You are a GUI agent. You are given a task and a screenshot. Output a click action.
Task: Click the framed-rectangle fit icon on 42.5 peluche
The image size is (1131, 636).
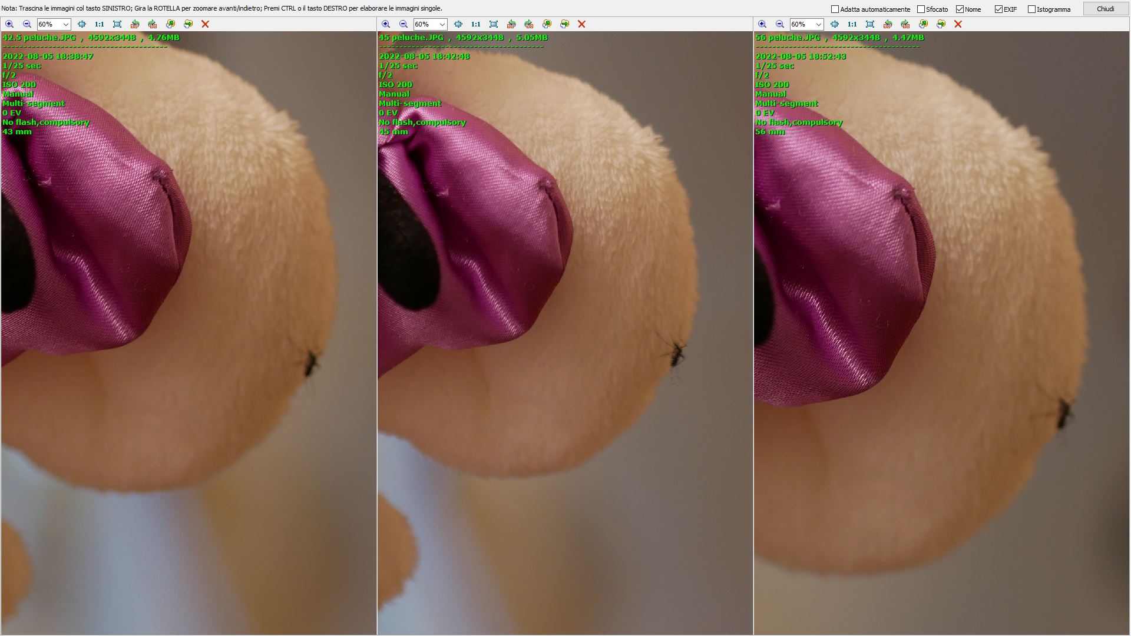click(x=117, y=24)
